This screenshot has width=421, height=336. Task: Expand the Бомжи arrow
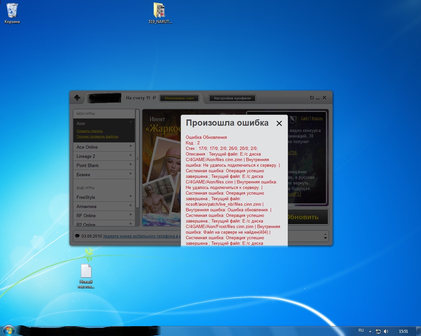tap(131, 174)
